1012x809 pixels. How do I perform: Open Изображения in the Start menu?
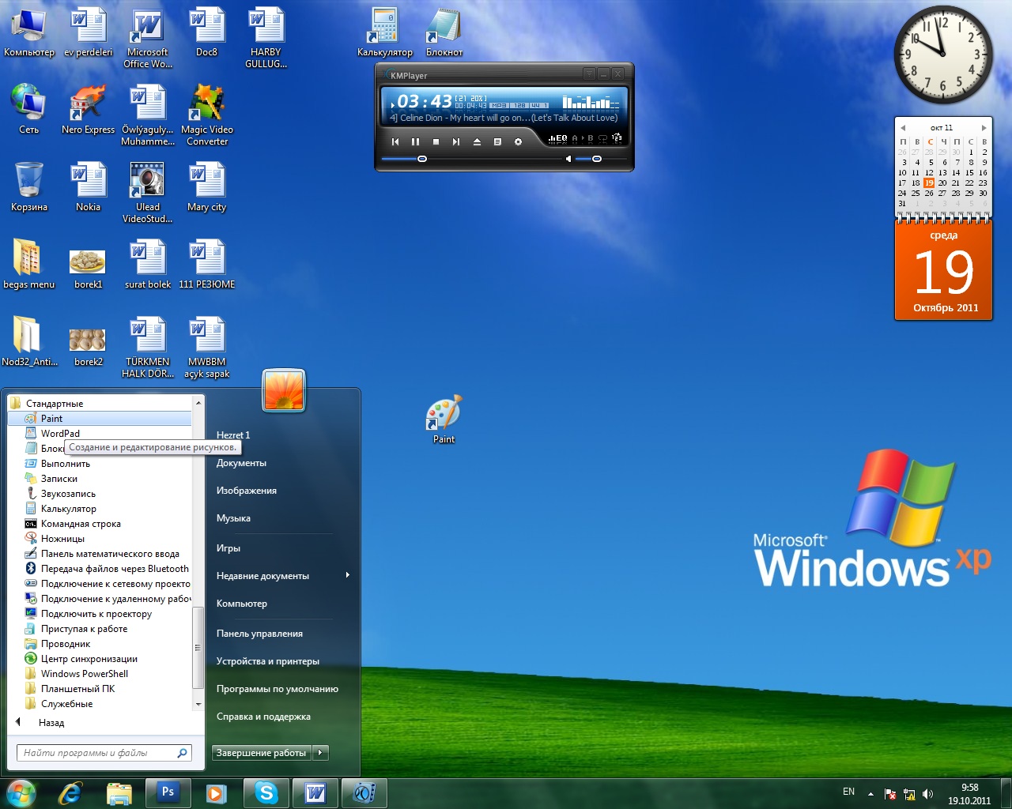247,491
